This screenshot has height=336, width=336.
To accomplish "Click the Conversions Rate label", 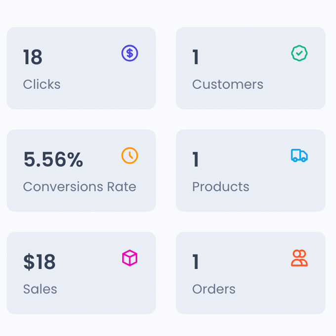I will tap(80, 187).
